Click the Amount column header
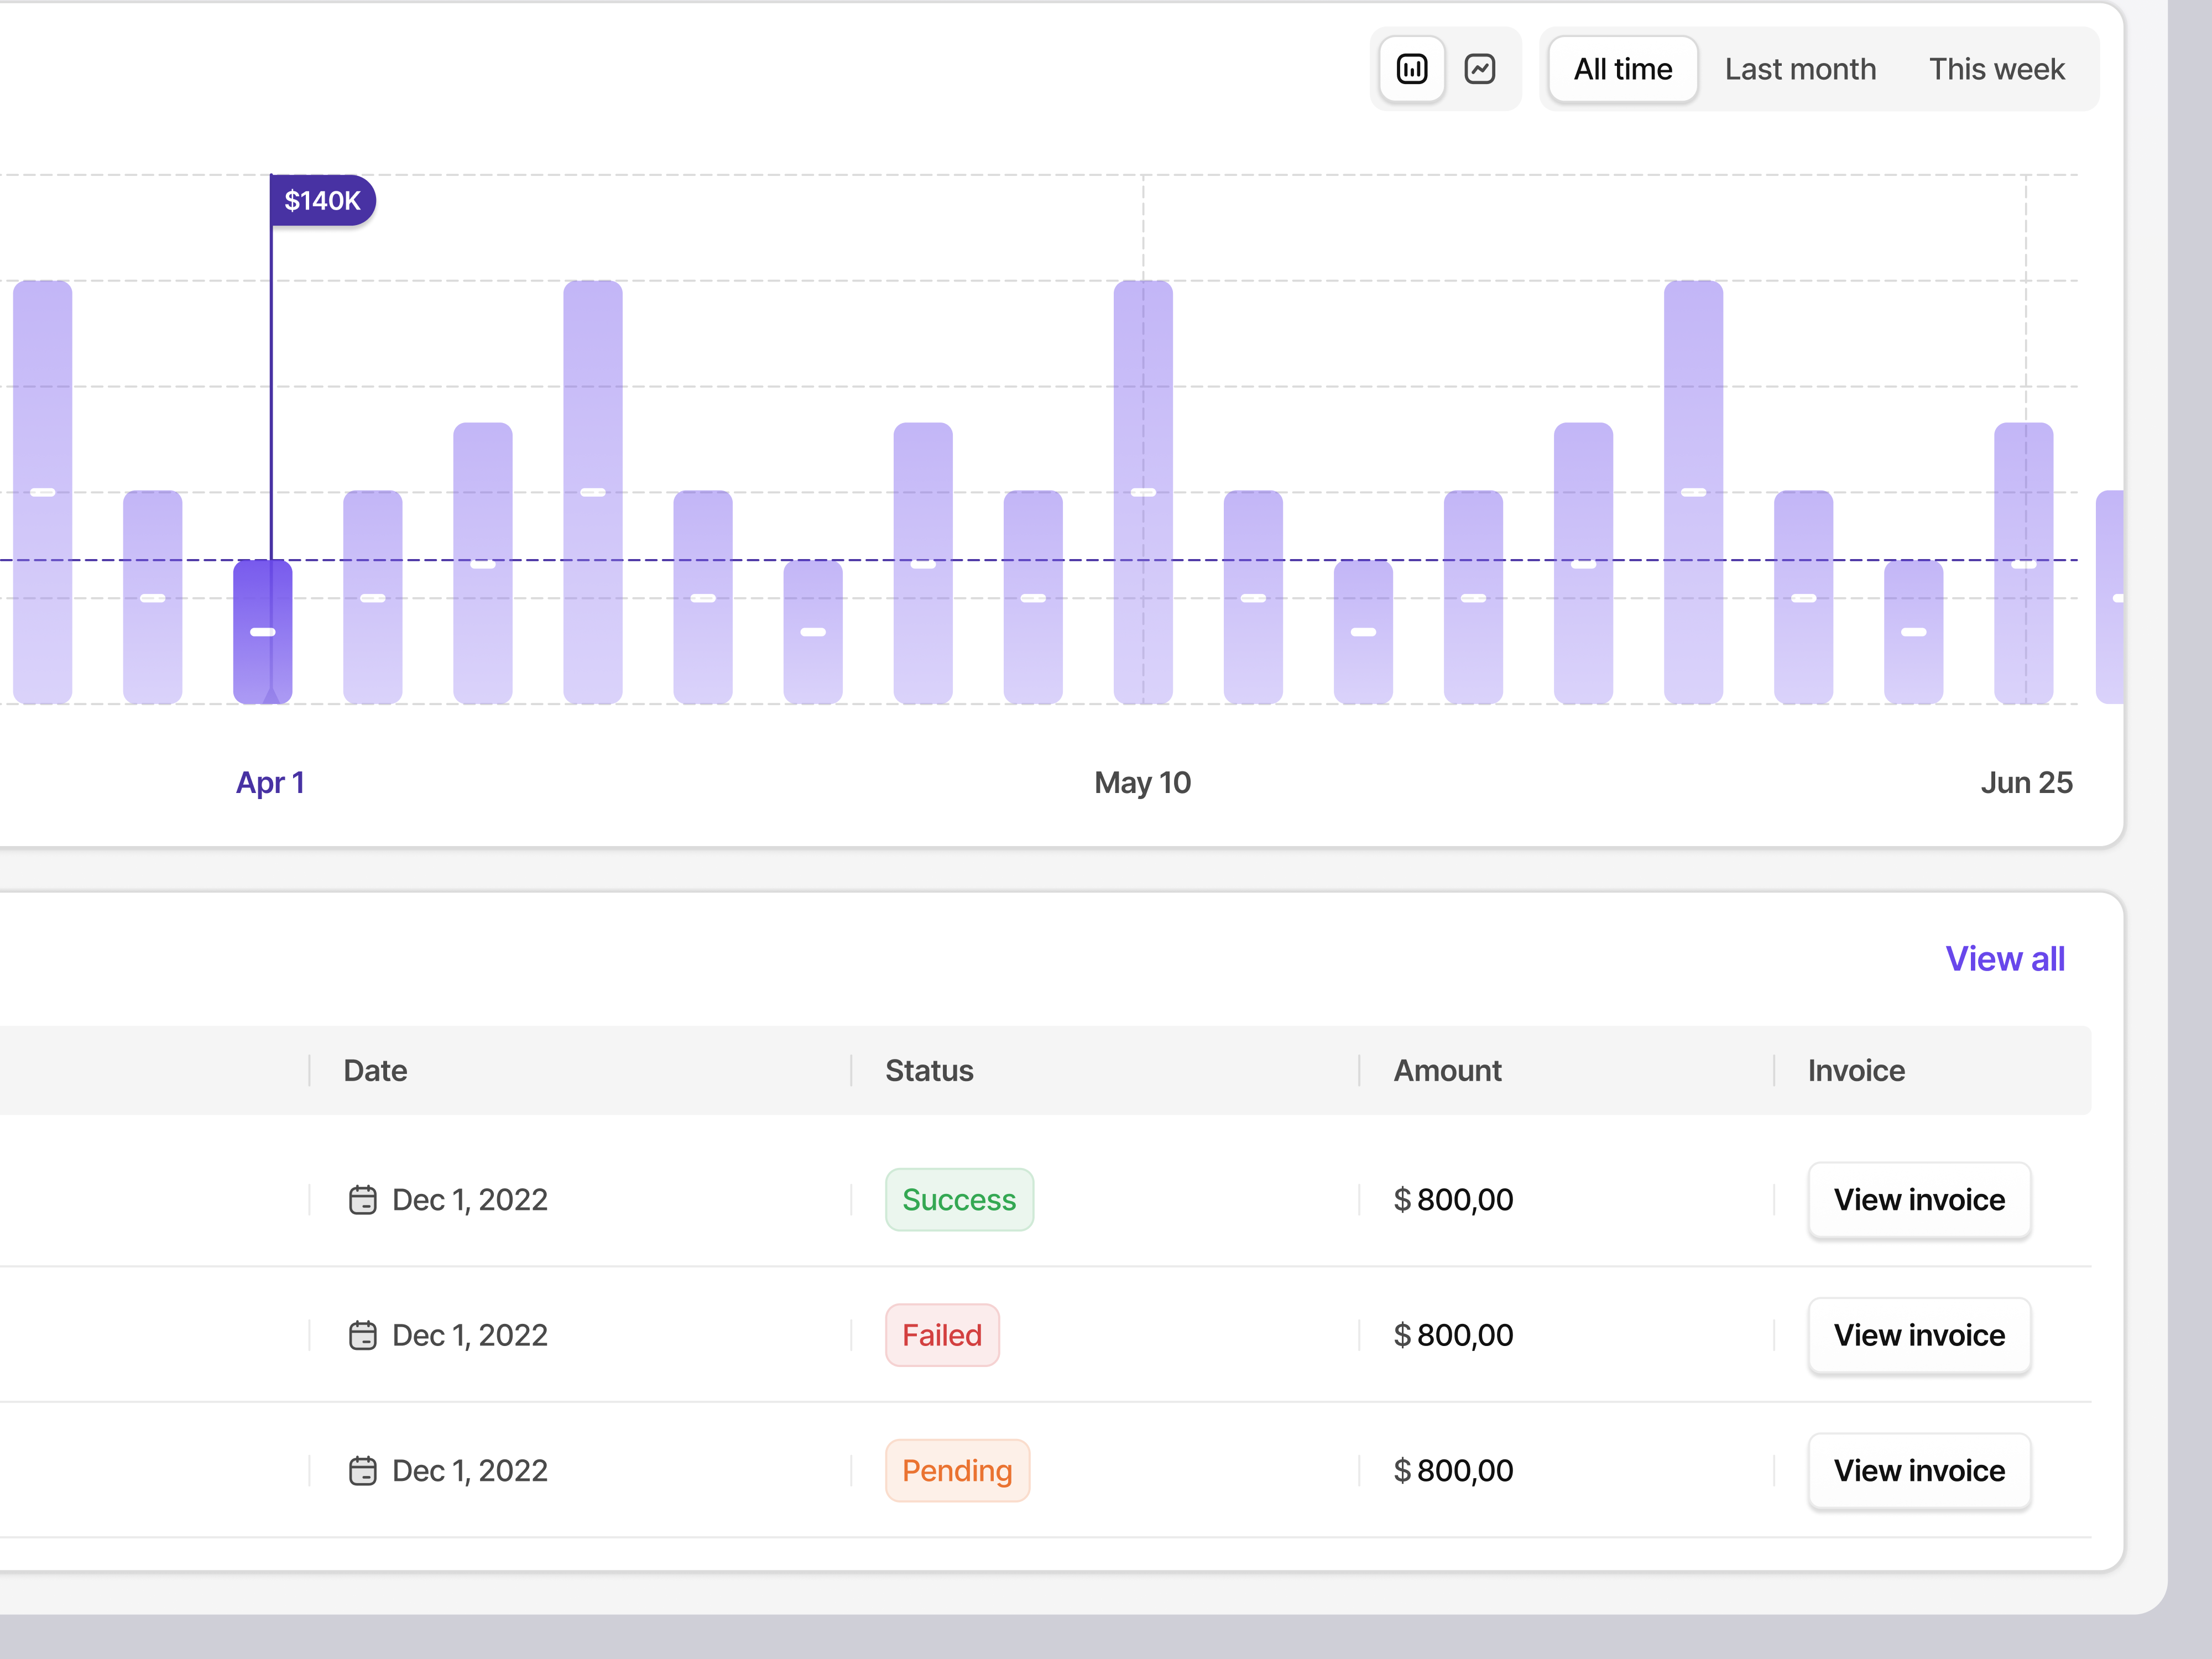This screenshot has height=1659, width=2212. (1447, 1070)
